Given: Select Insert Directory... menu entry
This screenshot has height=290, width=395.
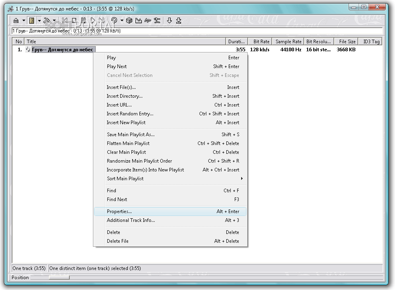Looking at the screenshot, I should click(170, 96).
